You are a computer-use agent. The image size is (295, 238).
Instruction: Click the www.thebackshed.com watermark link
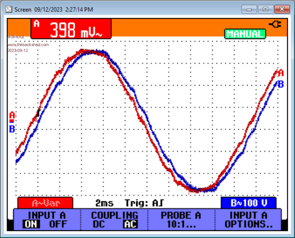(x=28, y=45)
